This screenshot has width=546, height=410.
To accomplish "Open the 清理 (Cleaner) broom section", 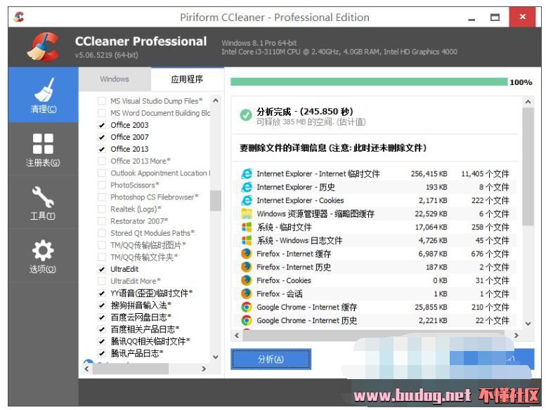I will coord(43,96).
